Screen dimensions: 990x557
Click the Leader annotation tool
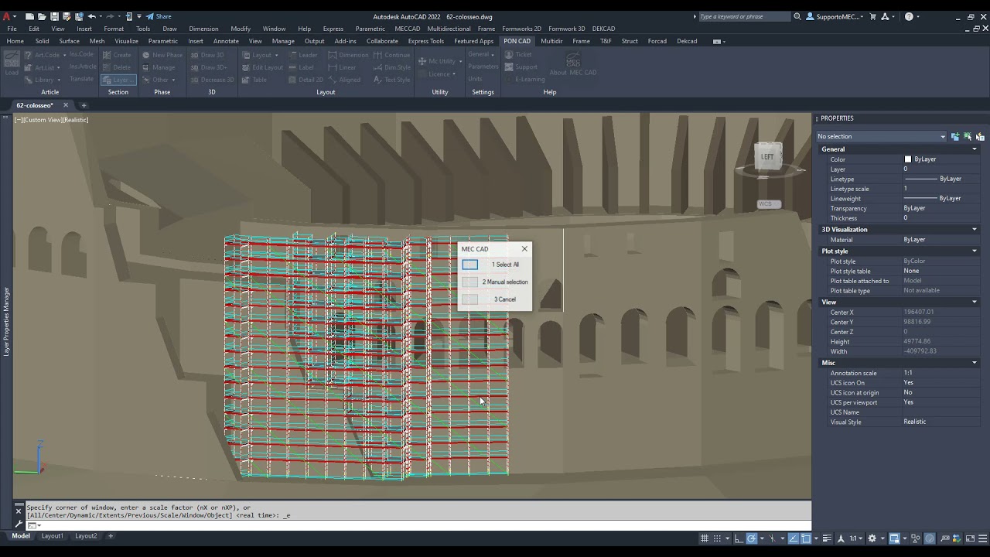(x=303, y=55)
